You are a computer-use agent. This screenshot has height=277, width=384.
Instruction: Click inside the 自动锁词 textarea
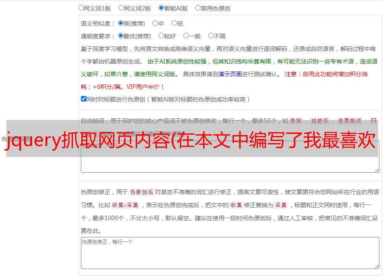click(x=230, y=157)
